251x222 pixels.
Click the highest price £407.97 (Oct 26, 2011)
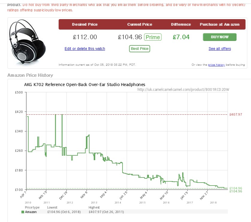click(x=106, y=212)
